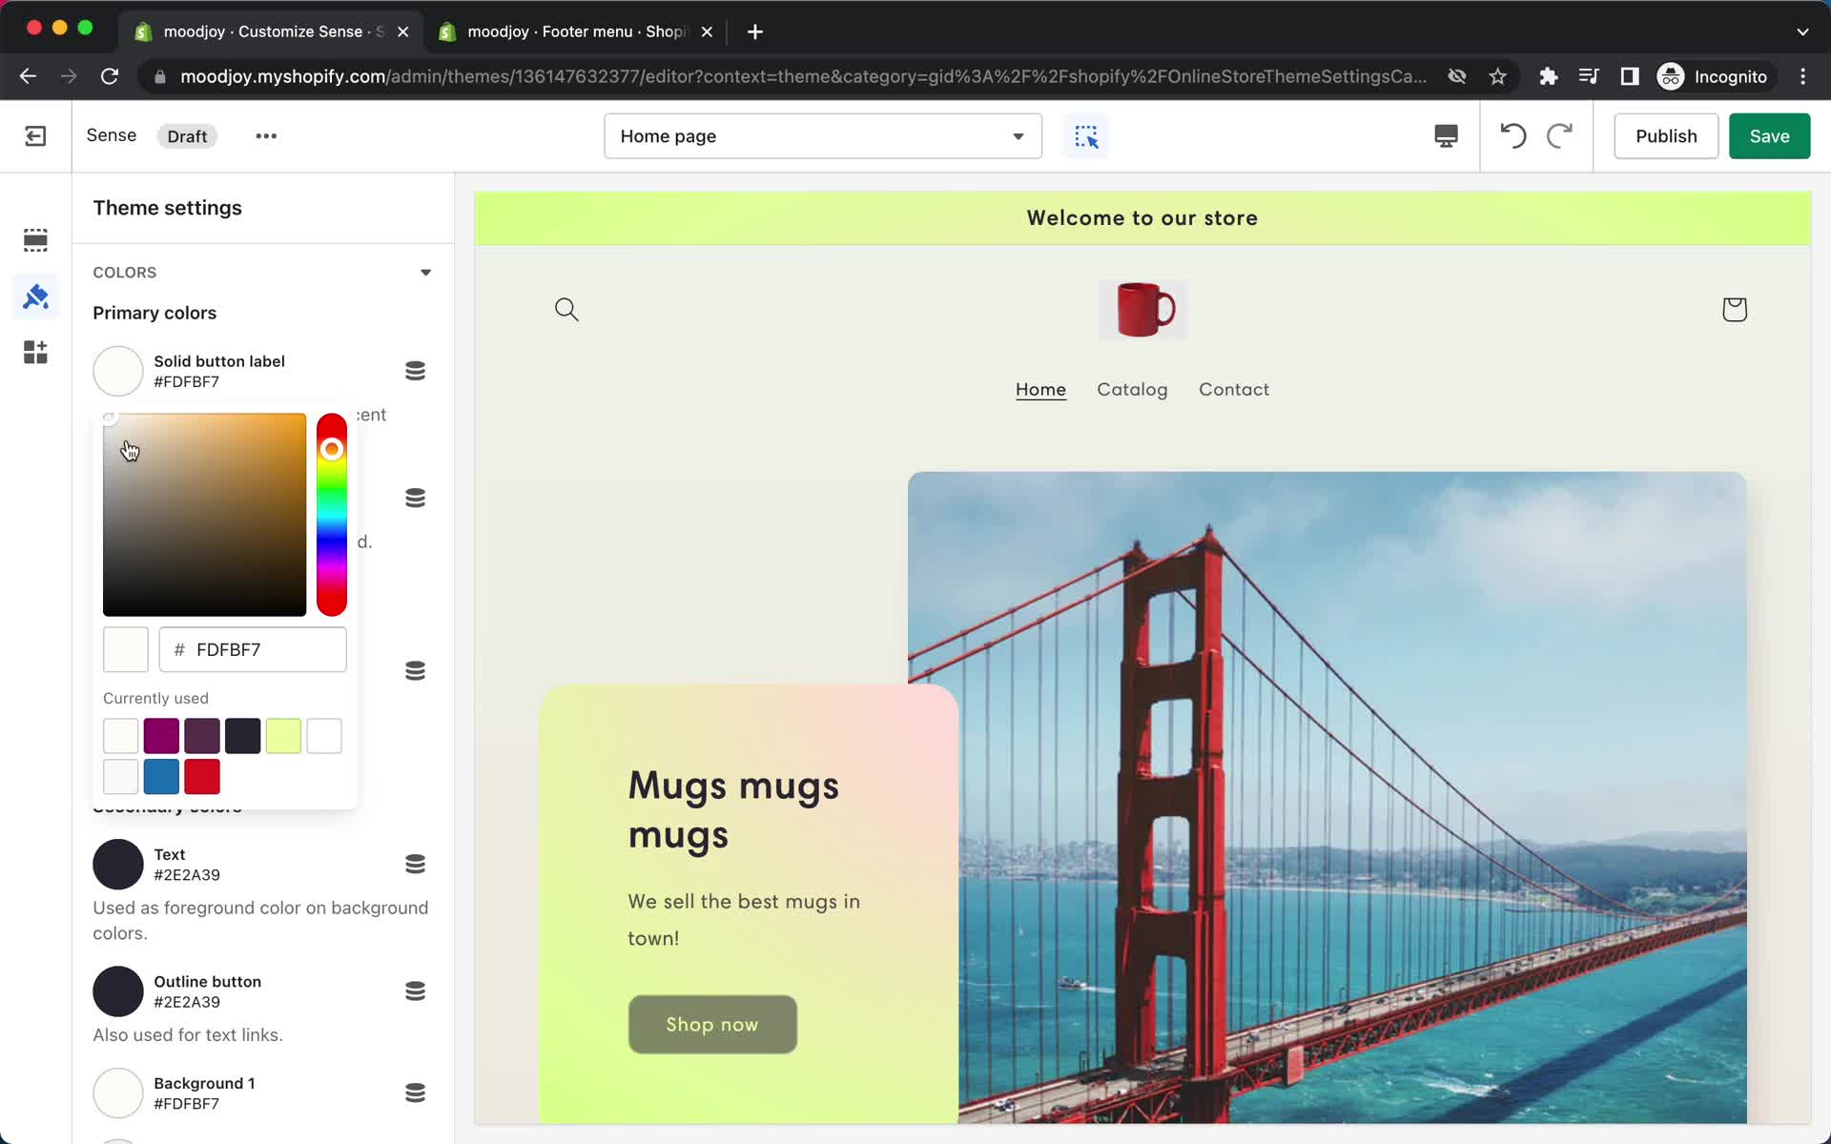Viewport: 1831px width, 1144px height.
Task: Select the yellow-green swatch in currently used
Action: (x=283, y=735)
